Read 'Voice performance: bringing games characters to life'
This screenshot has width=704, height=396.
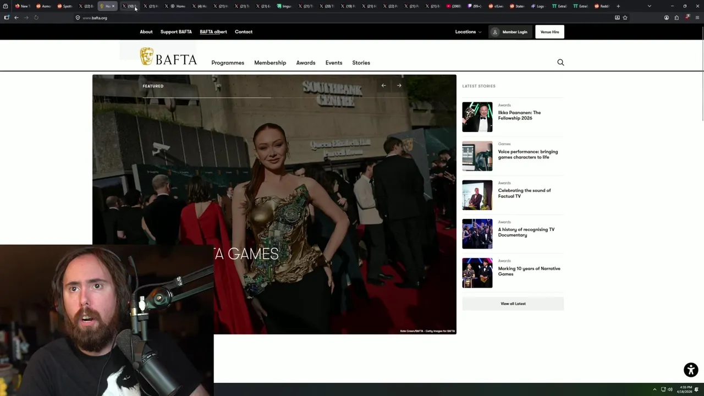(x=528, y=155)
